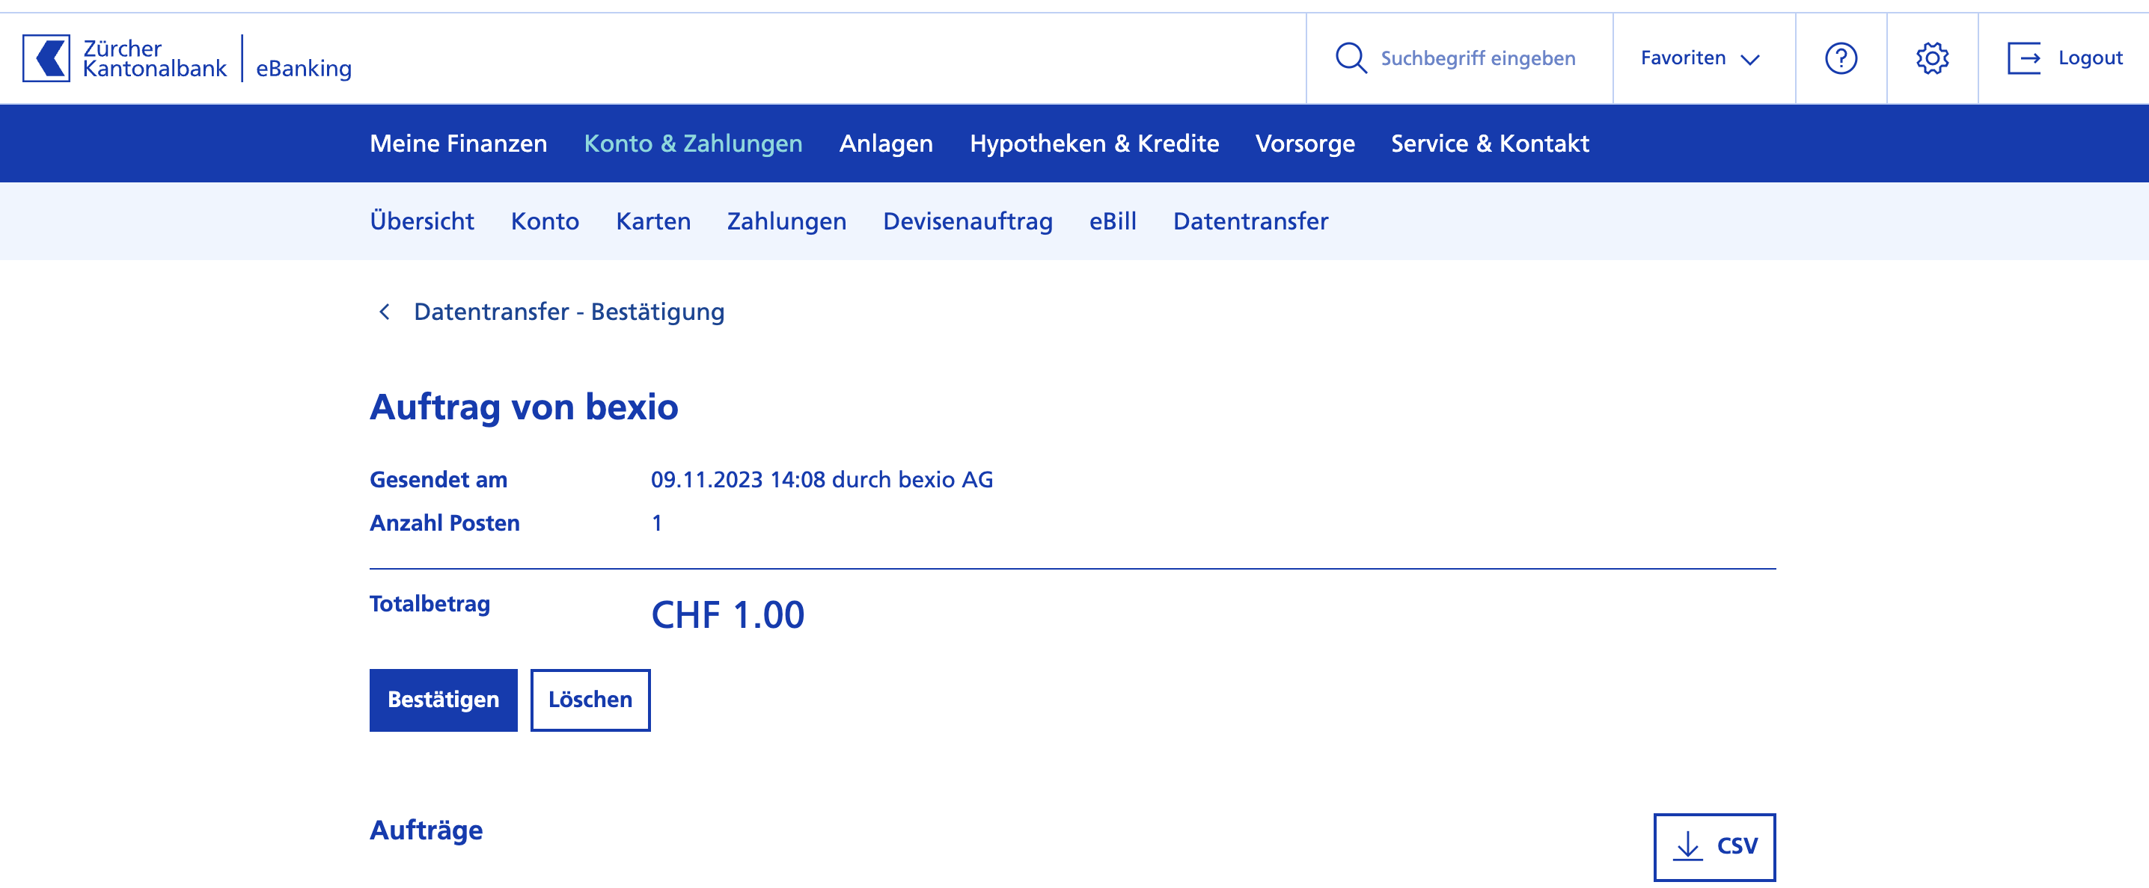Open the help question mark icon
The width and height of the screenshot is (2149, 888).
coord(1840,58)
